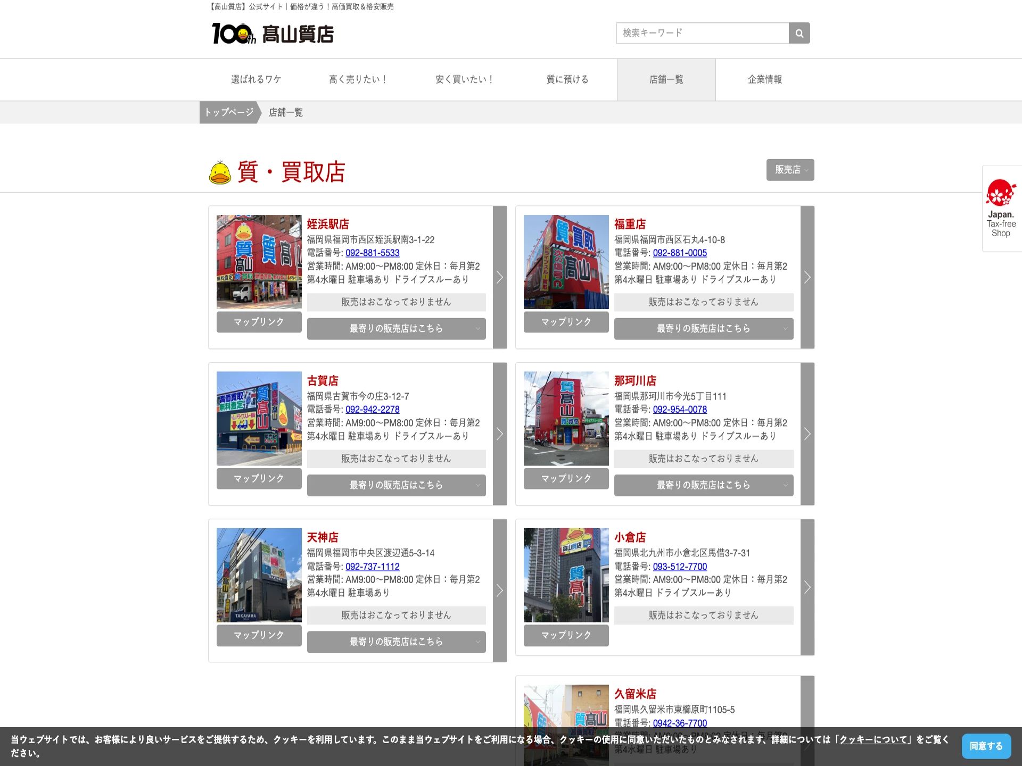This screenshot has height=766, width=1022.
Task: Click the search magnifier icon button
Action: [x=799, y=33]
